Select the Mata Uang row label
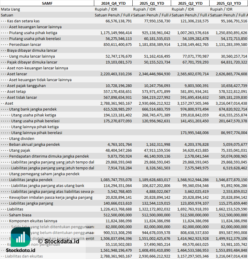248x259 pixels. pos(11,9)
